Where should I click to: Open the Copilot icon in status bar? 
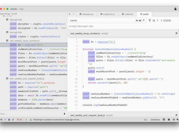pos(164,120)
